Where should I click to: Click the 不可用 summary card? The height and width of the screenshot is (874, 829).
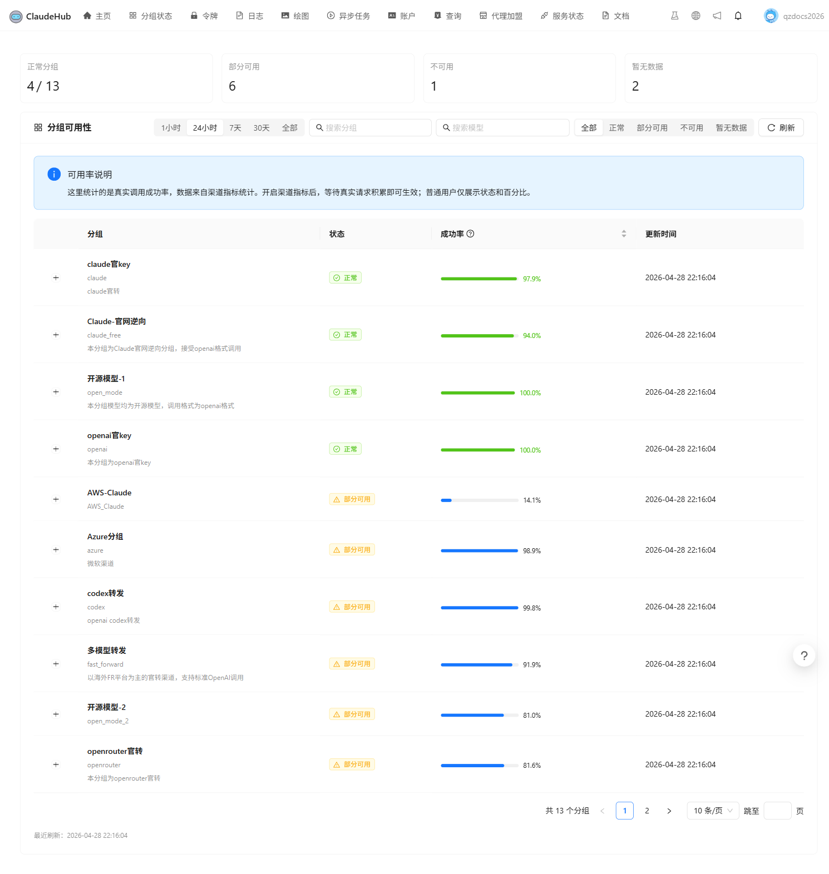[x=520, y=78]
